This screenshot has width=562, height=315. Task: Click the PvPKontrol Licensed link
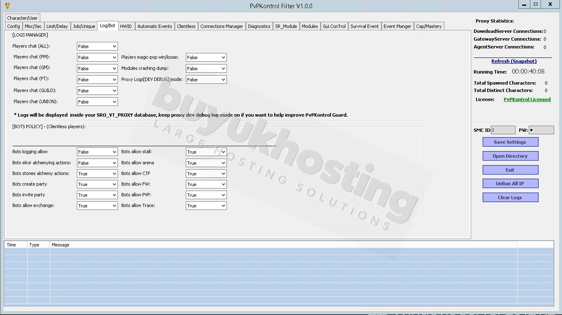[527, 99]
